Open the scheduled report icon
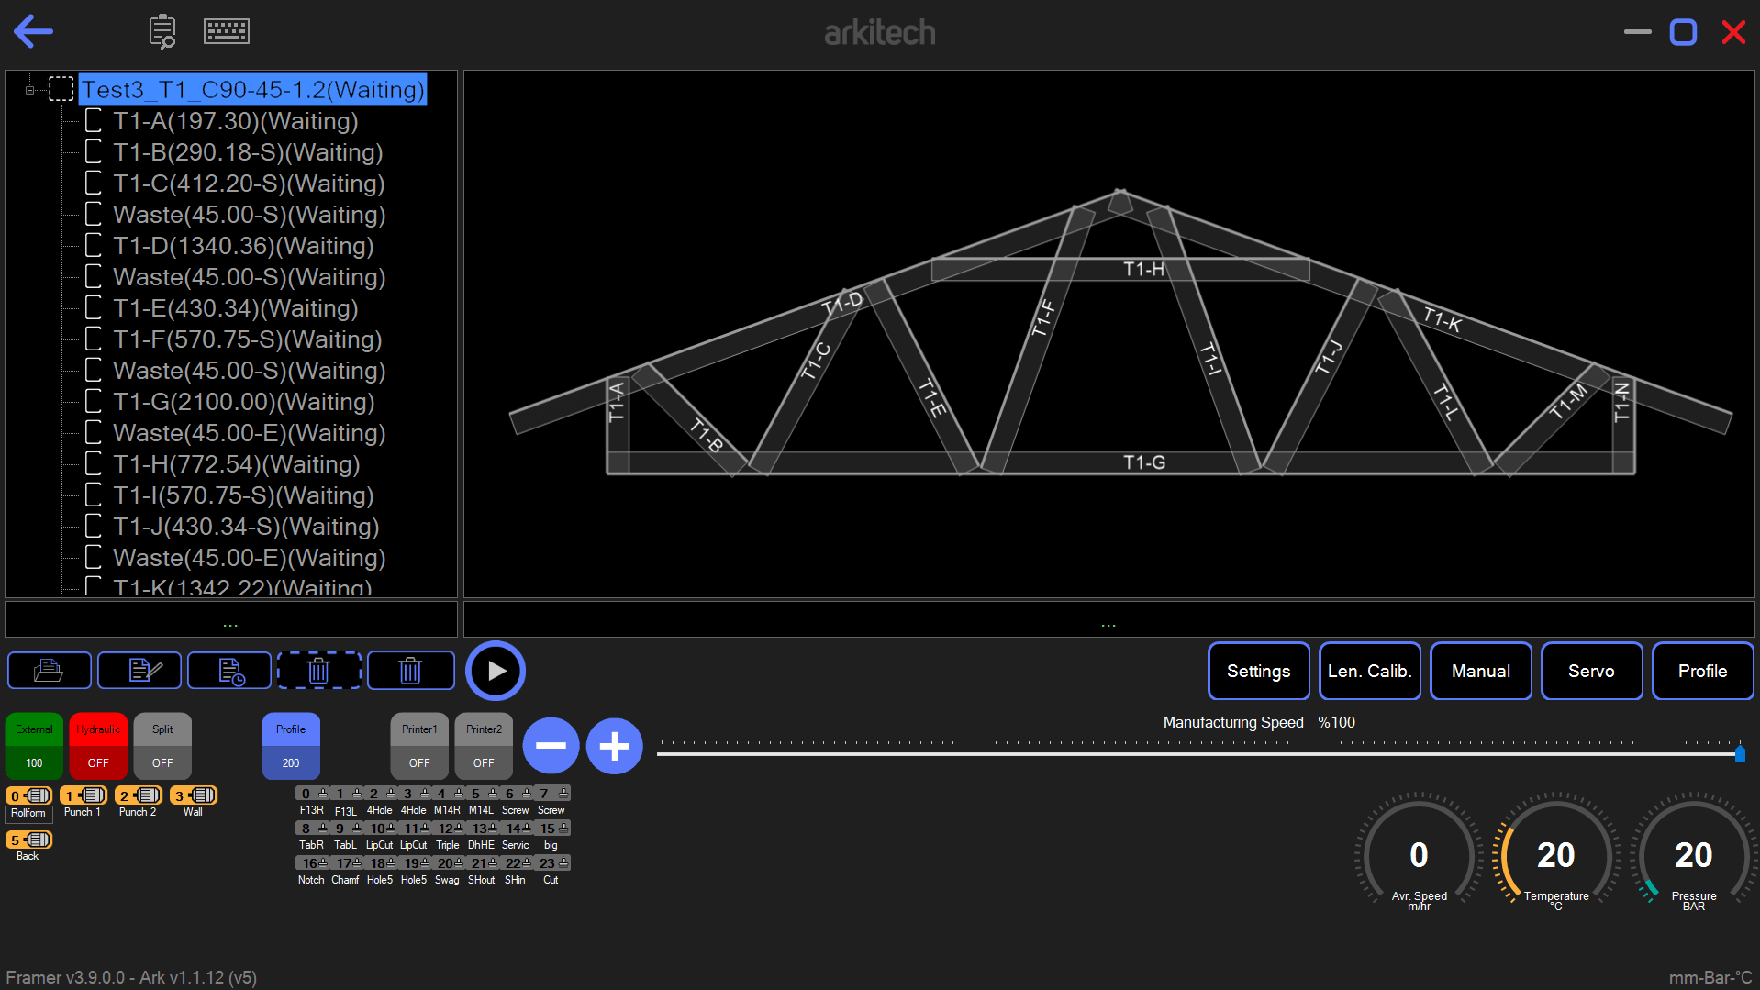The image size is (1760, 990). tap(228, 671)
